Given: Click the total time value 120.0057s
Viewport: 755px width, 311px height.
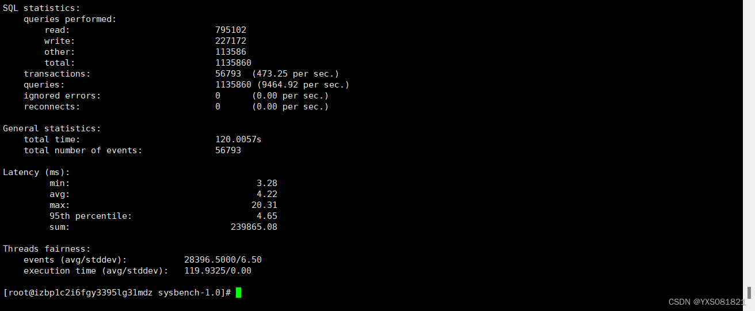Looking at the screenshot, I should [x=239, y=139].
